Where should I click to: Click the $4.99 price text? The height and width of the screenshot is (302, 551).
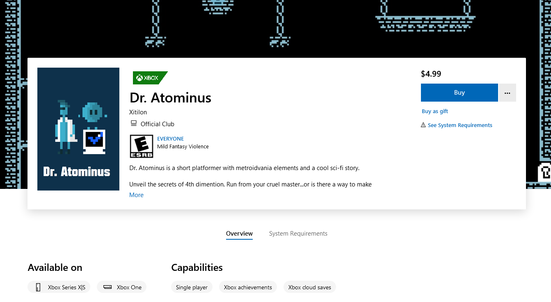coord(431,74)
